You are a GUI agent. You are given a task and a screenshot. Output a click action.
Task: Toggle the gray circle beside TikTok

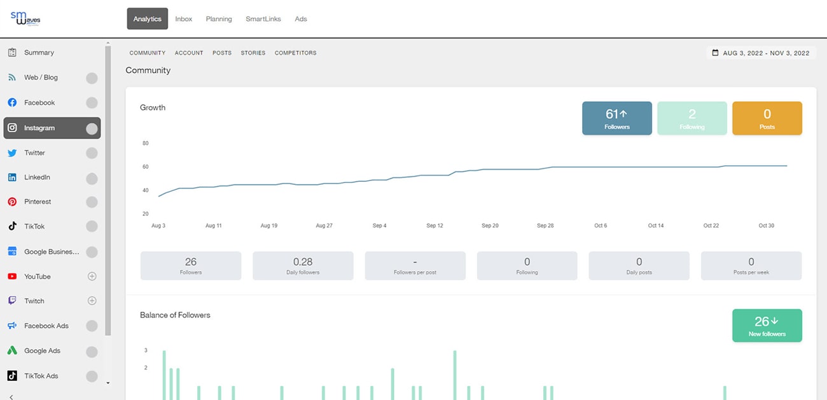click(92, 227)
